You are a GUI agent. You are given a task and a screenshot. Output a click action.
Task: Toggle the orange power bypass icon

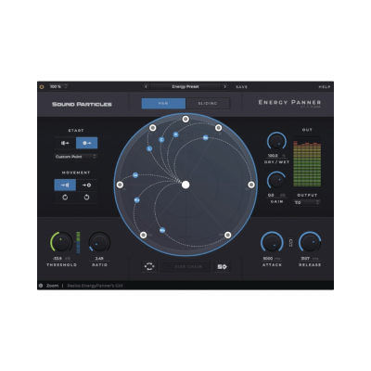42,87
